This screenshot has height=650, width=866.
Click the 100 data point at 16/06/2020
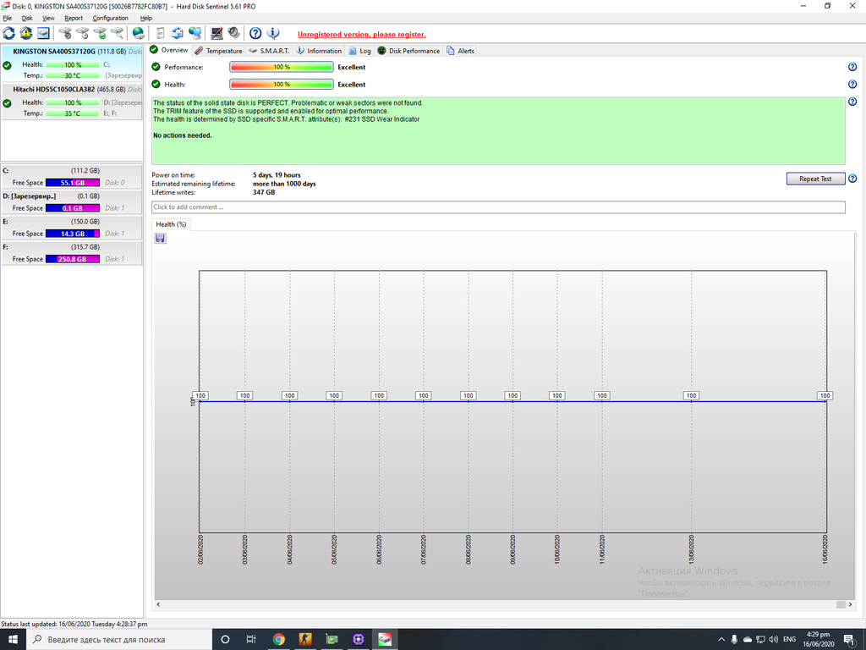[x=825, y=396]
